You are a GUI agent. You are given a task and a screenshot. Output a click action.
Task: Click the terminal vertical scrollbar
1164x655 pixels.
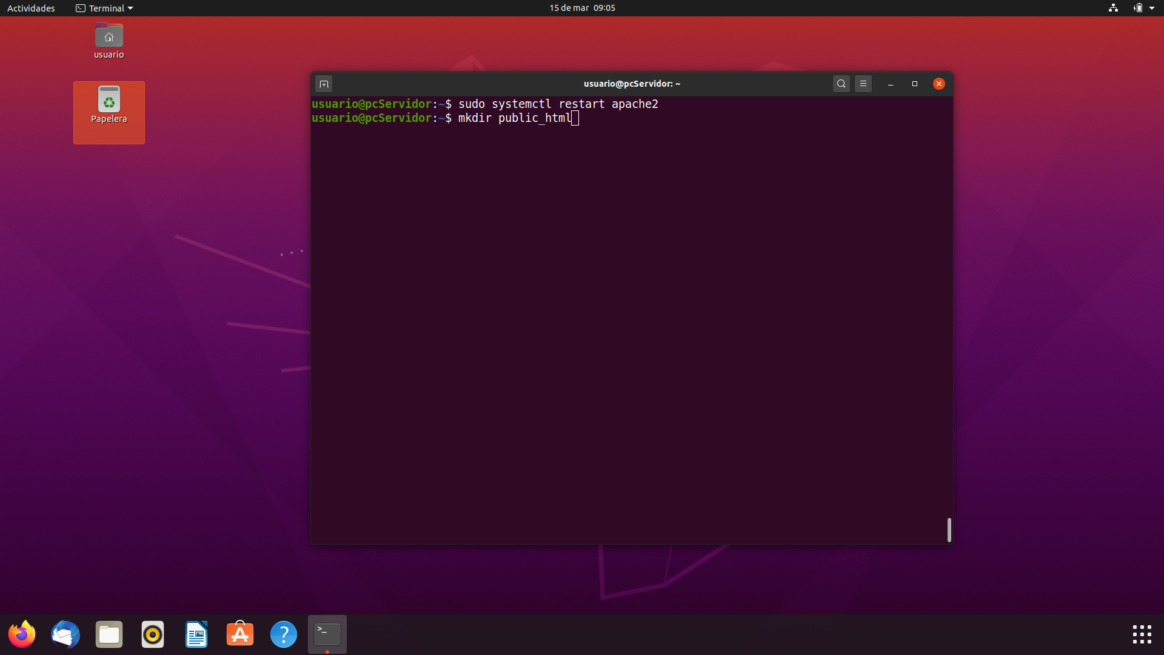coord(949,530)
